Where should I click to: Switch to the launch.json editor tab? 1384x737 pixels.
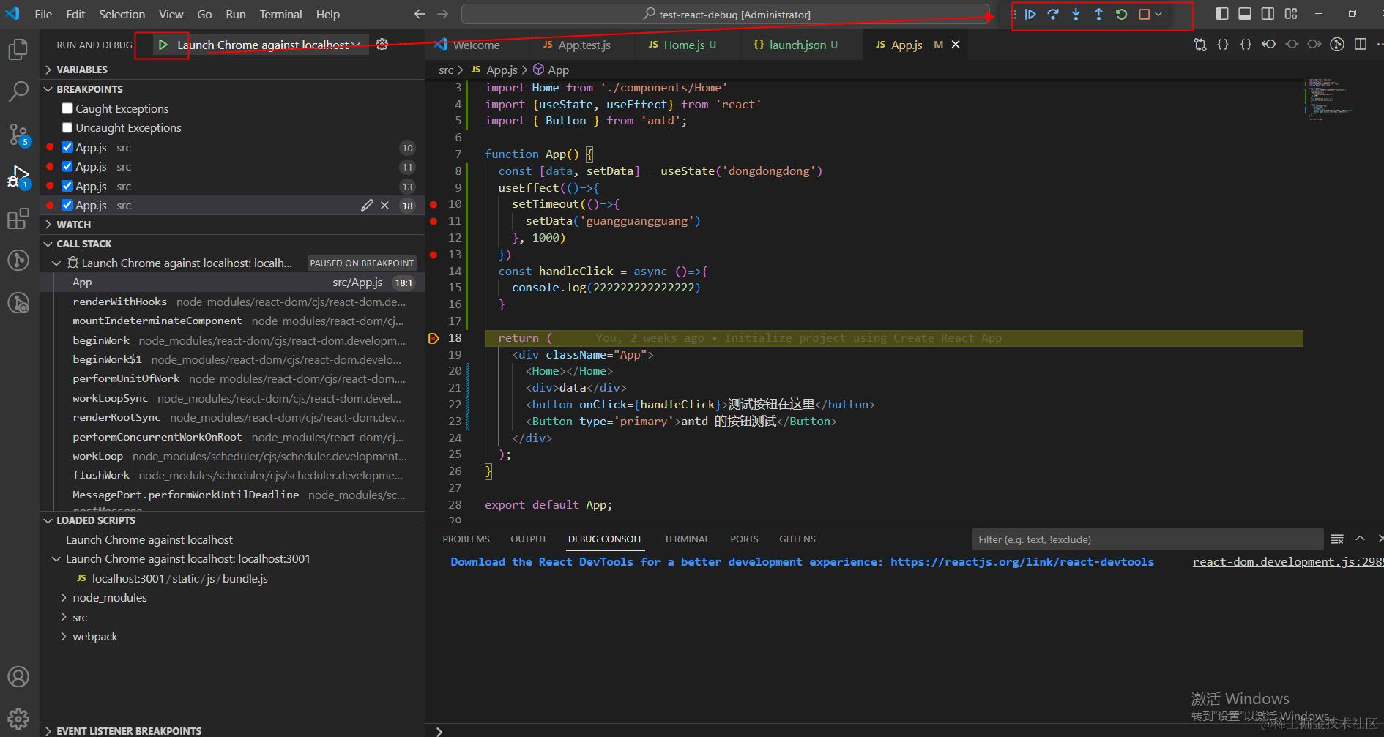(x=796, y=45)
